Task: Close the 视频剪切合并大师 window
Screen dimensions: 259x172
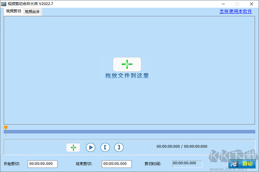Action: click(251, 4)
